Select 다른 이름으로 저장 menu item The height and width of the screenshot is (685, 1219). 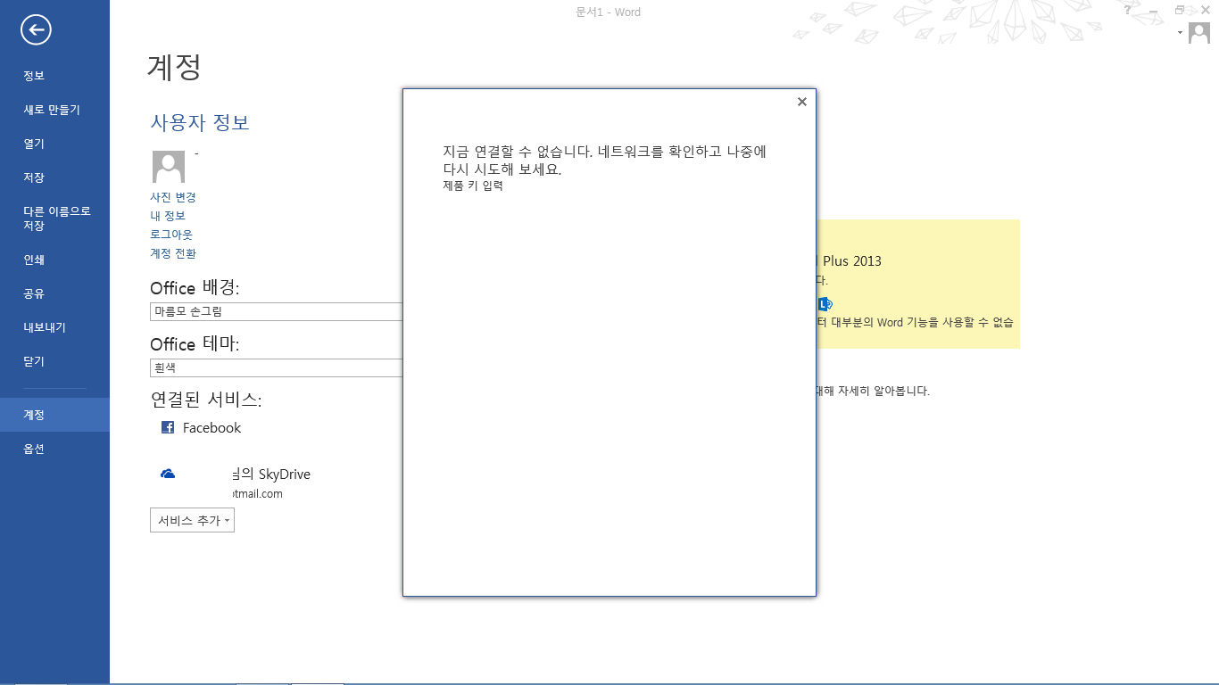(x=54, y=219)
